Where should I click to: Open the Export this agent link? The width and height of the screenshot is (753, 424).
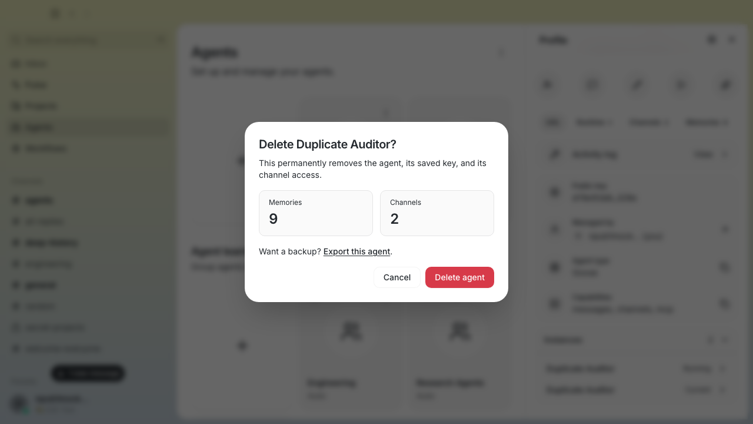tap(356, 251)
